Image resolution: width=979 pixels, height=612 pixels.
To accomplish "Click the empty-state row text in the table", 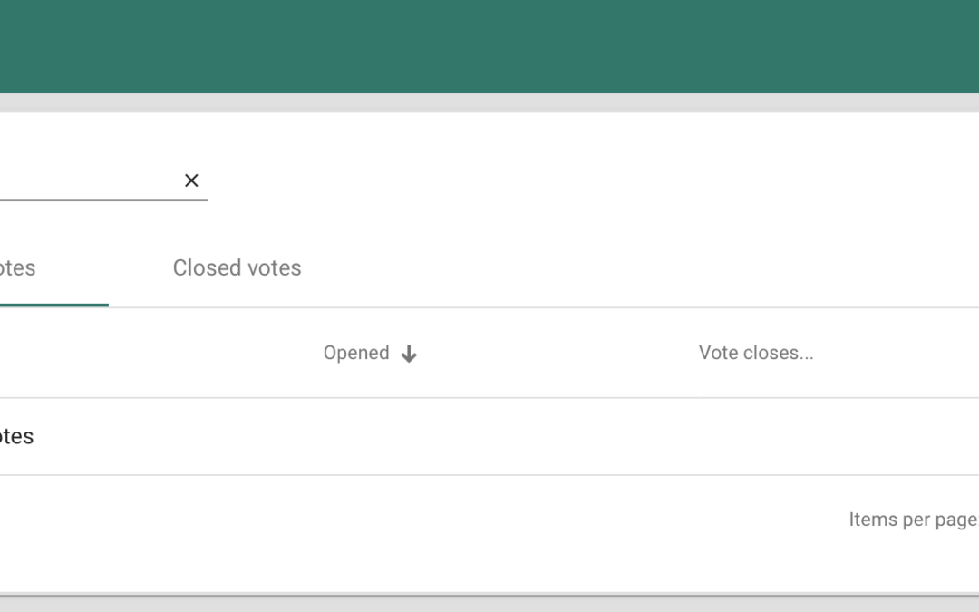I will pyautogui.click(x=16, y=436).
